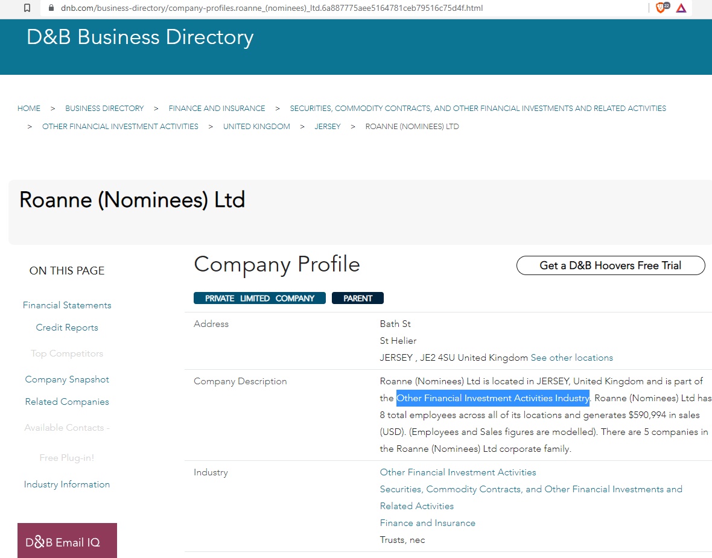712x558 pixels.
Task: Click the URL address bar field
Action: click(x=302, y=8)
